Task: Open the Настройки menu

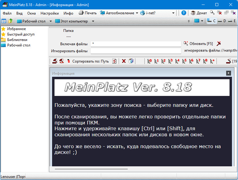Action: coord(49,13)
